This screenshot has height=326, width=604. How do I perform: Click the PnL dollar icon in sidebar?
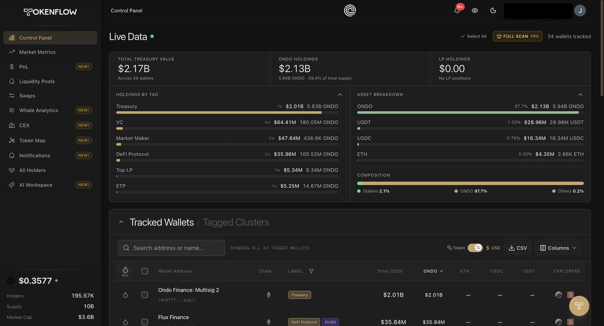click(12, 66)
